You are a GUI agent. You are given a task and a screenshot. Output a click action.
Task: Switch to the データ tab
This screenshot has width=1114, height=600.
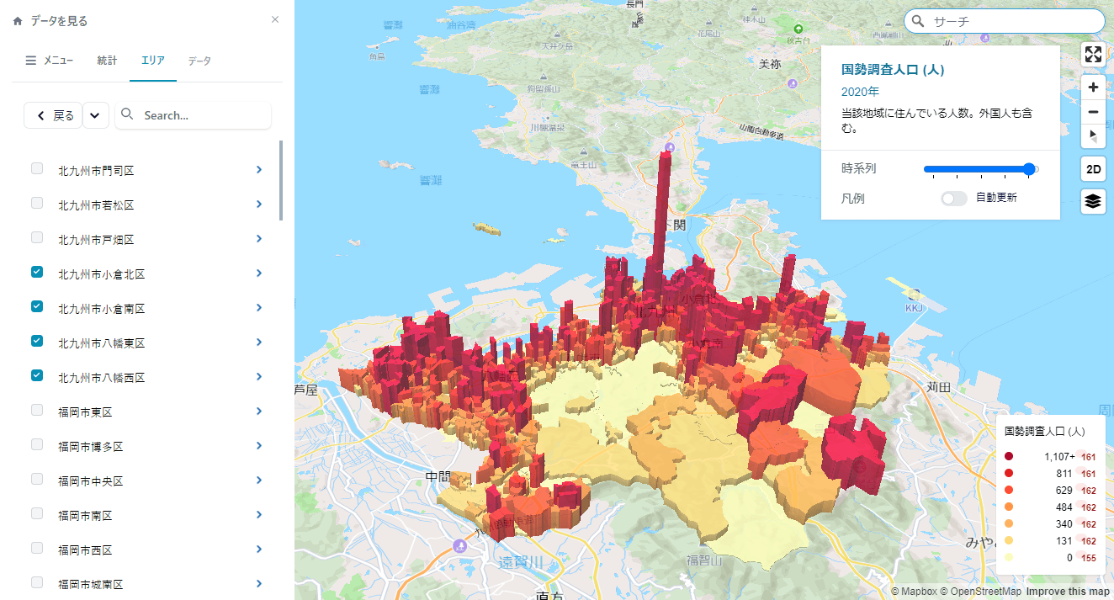(199, 61)
